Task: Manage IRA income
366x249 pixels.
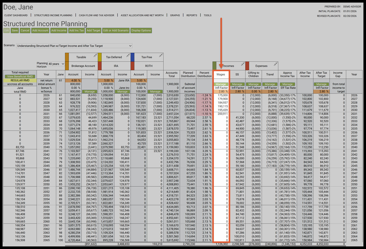Action: point(122,92)
